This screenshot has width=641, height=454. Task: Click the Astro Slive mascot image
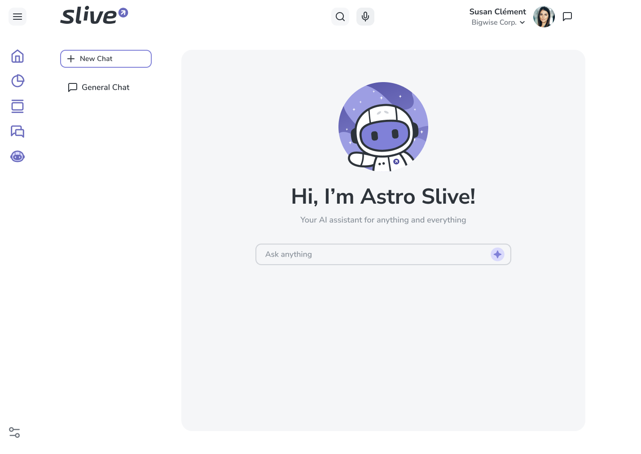[383, 127]
